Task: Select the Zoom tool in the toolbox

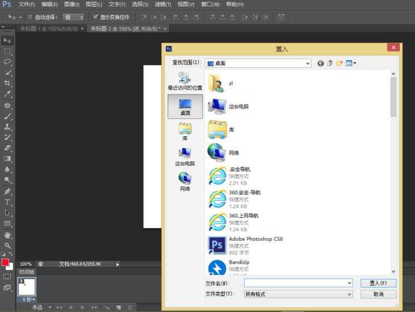Action: (7, 245)
